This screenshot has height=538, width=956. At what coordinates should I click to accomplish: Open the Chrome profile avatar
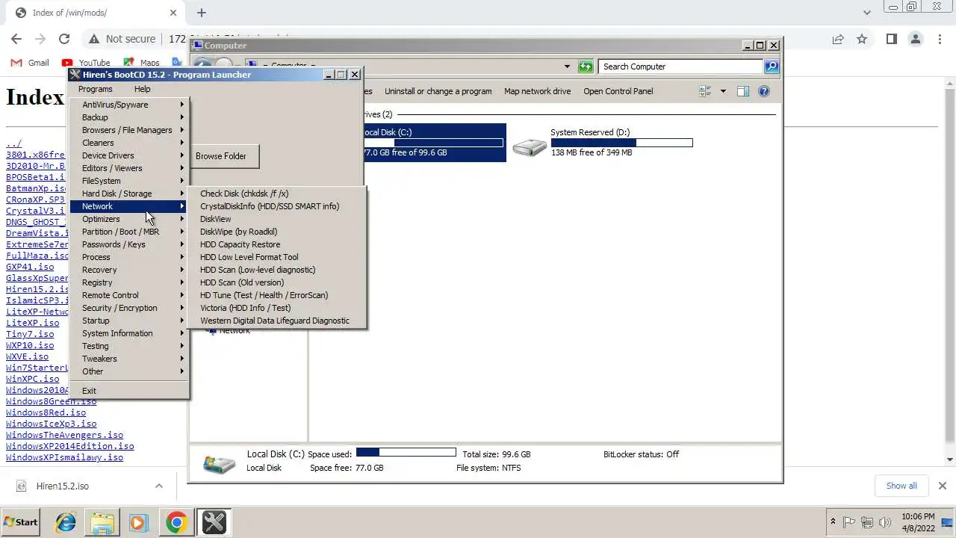[x=916, y=39]
